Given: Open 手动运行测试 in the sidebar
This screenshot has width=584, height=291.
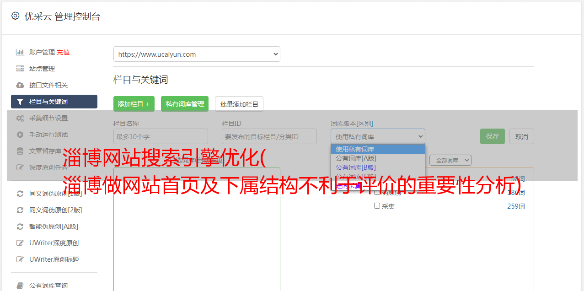Looking at the screenshot, I should [x=48, y=135].
